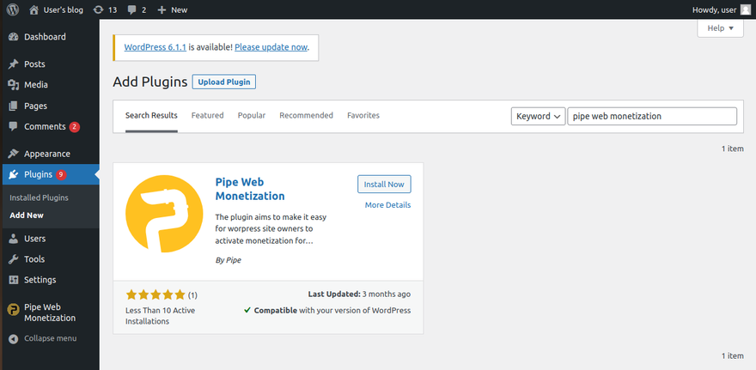756x370 pixels.
Task: Open the Pipe Web Monetization sidebar menu
Action: tap(49, 312)
